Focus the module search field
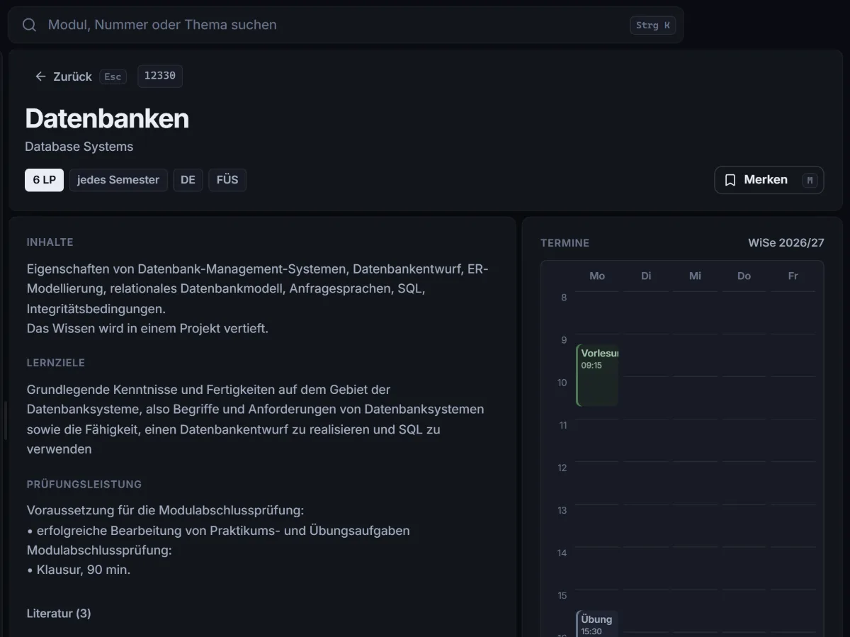The width and height of the screenshot is (850, 637). (346, 25)
